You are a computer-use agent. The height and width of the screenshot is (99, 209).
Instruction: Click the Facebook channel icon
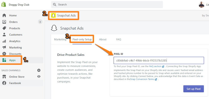(4, 83)
